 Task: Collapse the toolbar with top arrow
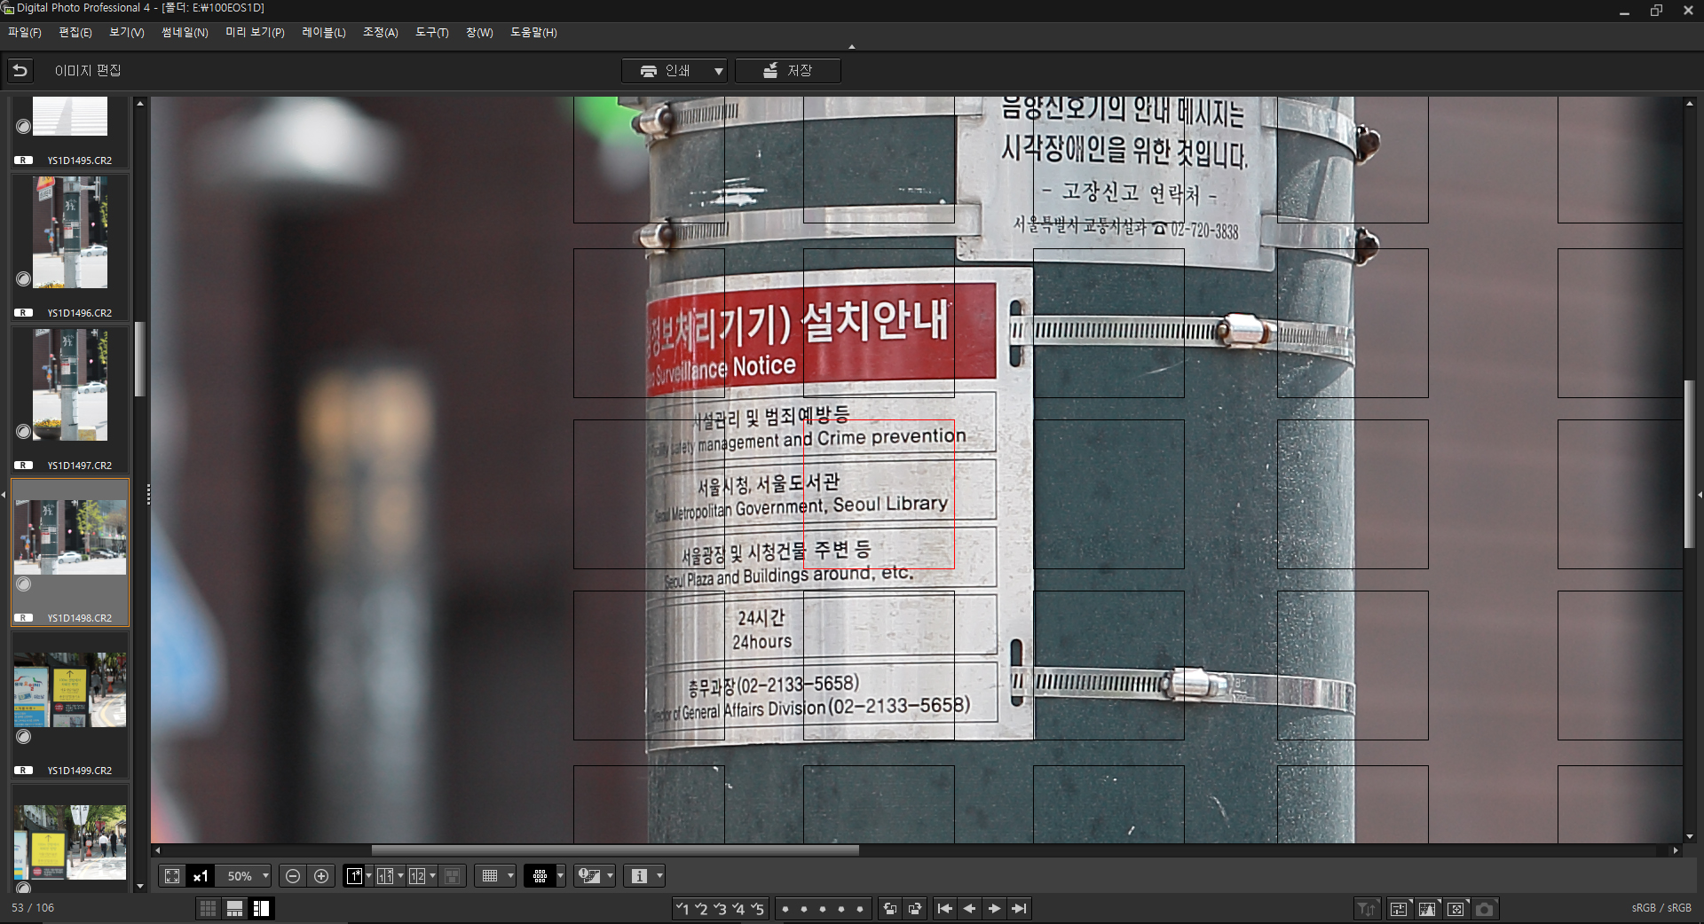coord(852,47)
